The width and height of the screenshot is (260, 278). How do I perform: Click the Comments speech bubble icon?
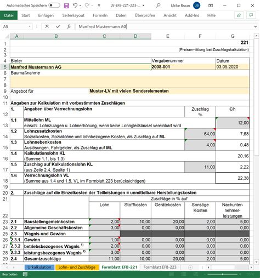251,15
